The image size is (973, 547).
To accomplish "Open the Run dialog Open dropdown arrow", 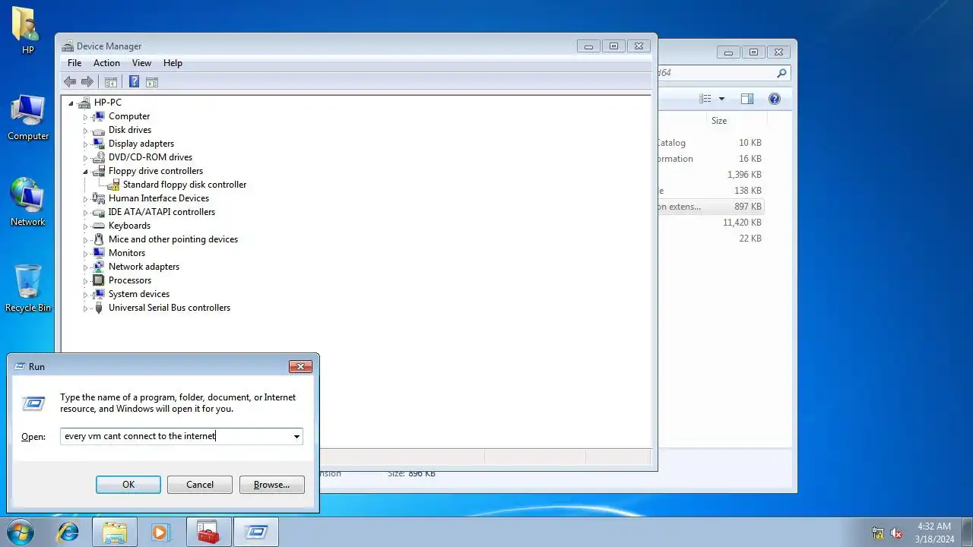I will click(296, 437).
